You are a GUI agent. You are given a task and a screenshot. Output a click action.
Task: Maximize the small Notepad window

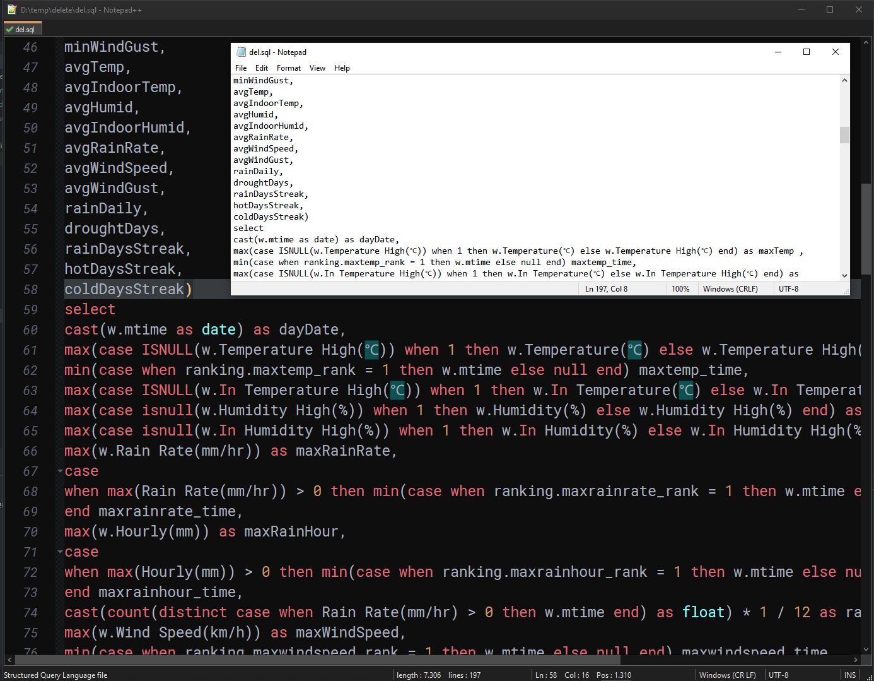(x=806, y=52)
